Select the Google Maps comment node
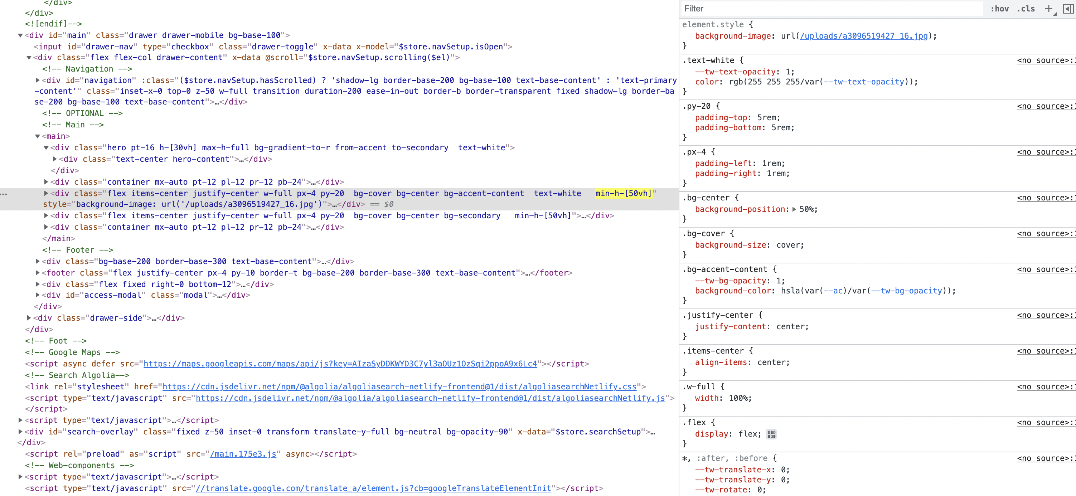This screenshot has width=1076, height=496. [x=72, y=352]
